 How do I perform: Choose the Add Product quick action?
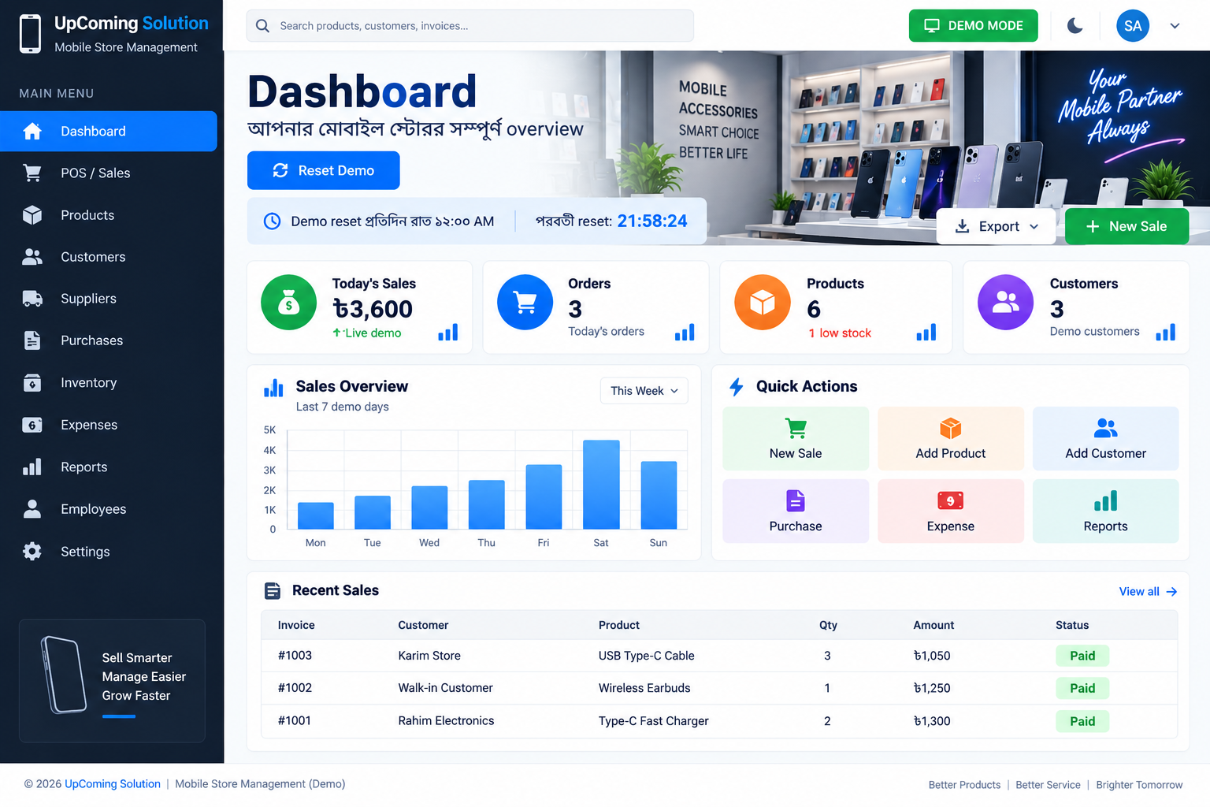pyautogui.click(x=951, y=439)
